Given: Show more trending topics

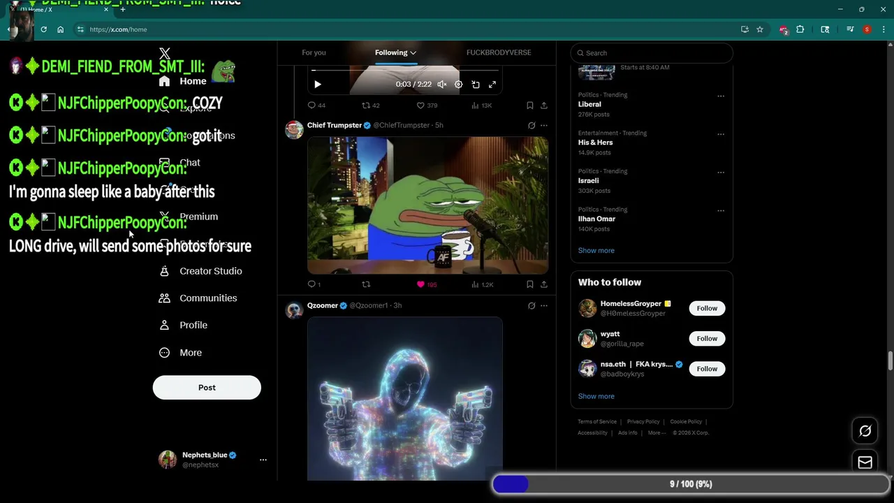Looking at the screenshot, I should tap(596, 251).
